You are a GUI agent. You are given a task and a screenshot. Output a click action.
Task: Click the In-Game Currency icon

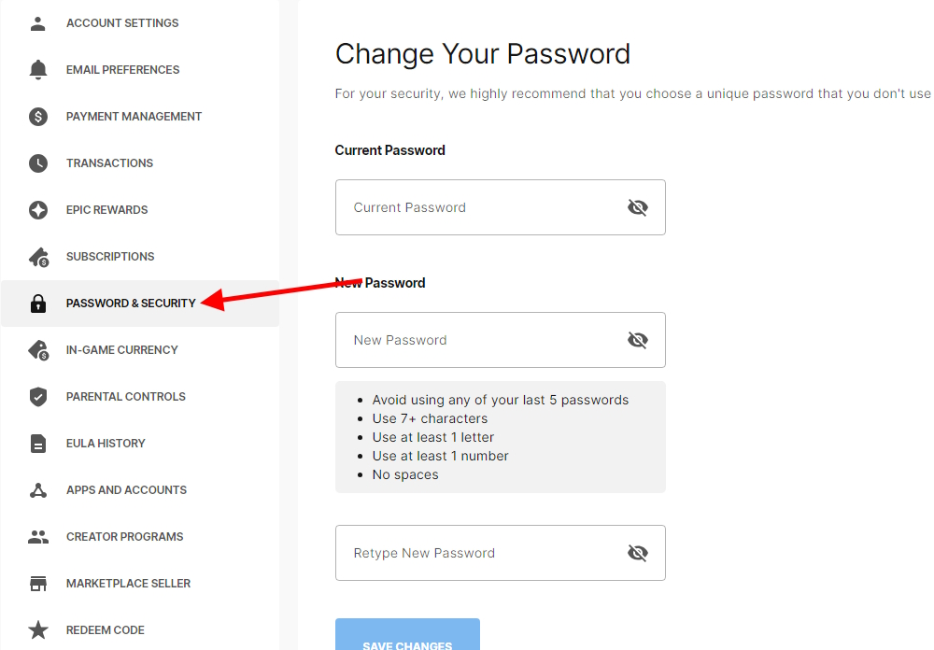click(x=37, y=349)
